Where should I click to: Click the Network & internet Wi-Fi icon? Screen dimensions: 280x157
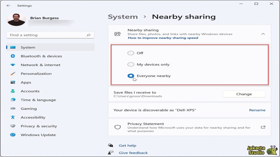tap(13, 65)
